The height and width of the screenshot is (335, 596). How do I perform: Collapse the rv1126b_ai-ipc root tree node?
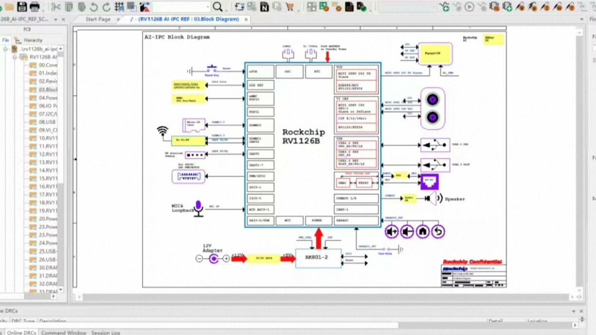pos(5,49)
